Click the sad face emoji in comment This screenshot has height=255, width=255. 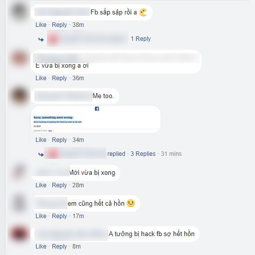click(131, 203)
